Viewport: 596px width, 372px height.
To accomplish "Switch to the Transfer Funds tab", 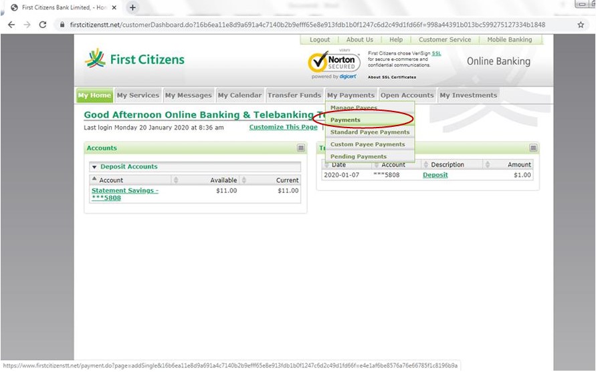I will click(294, 96).
